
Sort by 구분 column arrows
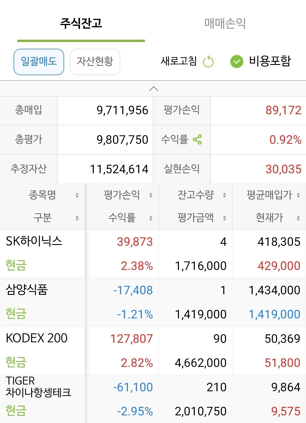pos(77,218)
